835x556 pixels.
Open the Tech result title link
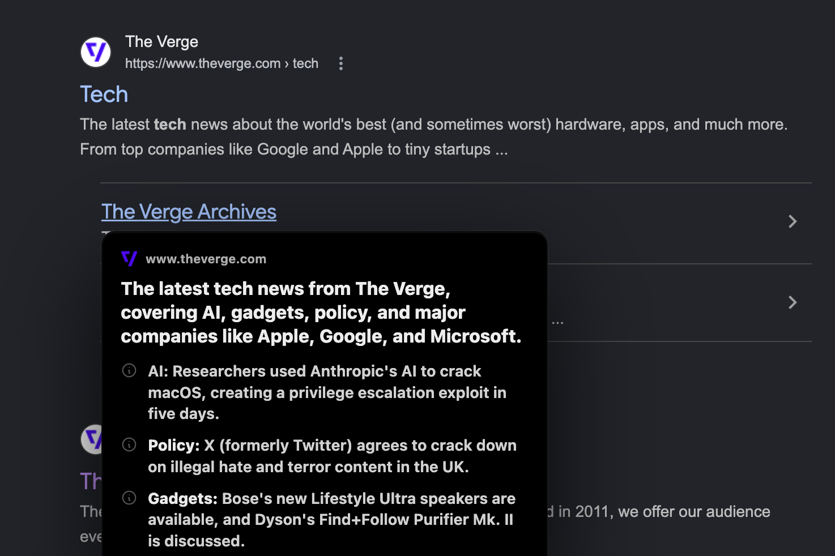104,95
